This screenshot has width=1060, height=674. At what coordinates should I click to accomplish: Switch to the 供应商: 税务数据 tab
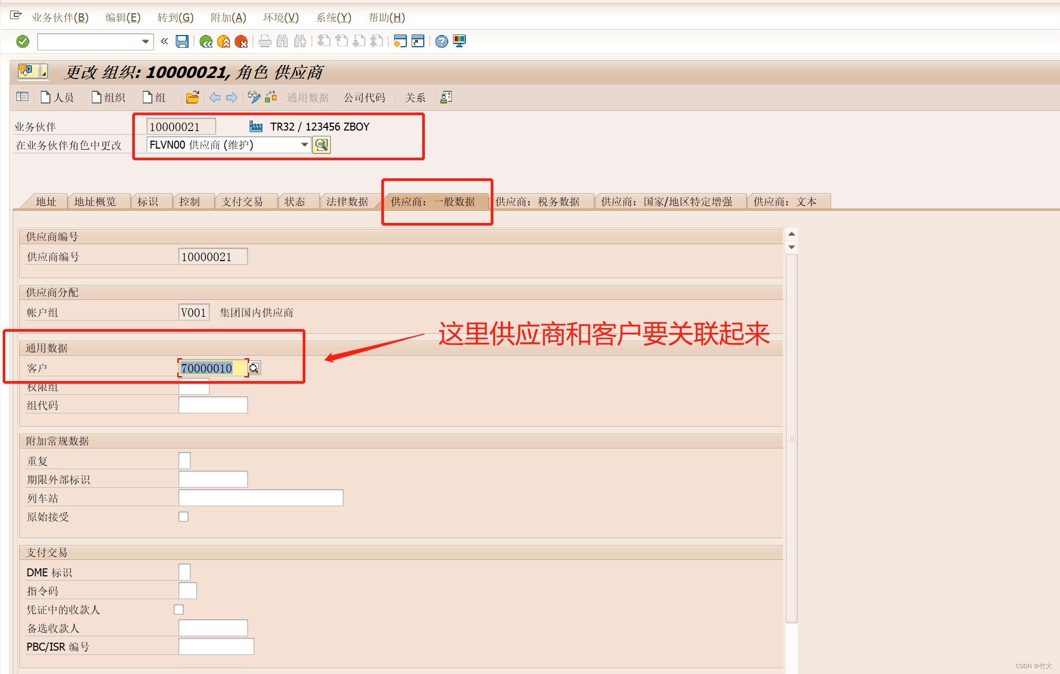[537, 202]
